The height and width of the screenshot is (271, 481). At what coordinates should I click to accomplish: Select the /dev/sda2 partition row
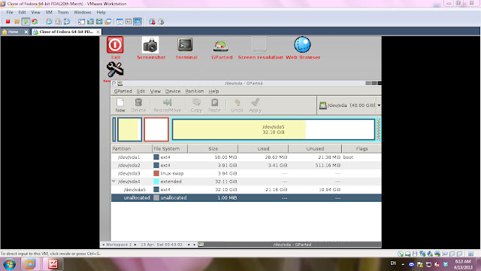(x=247, y=166)
